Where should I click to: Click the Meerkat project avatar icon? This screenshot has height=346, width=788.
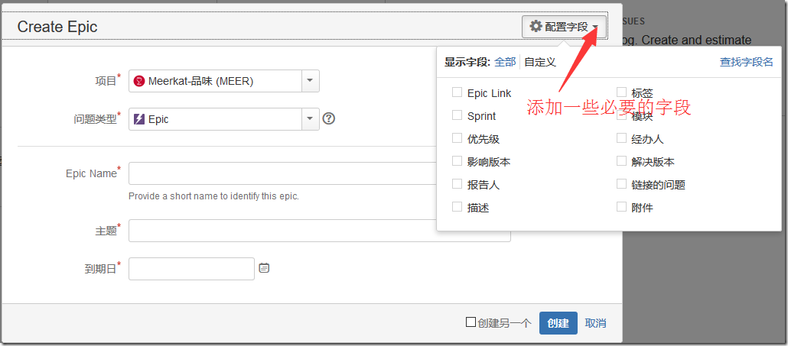point(138,81)
